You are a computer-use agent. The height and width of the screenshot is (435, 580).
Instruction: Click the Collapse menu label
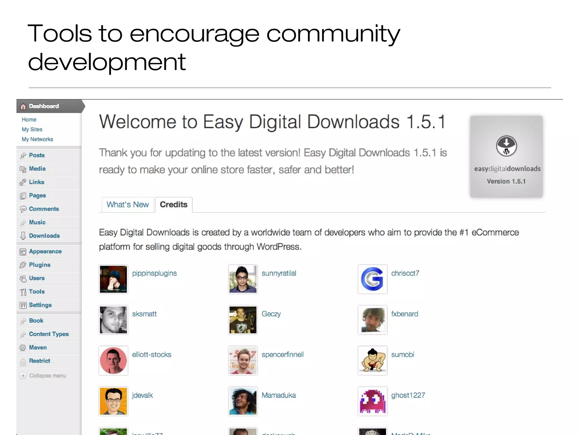pyautogui.click(x=48, y=376)
